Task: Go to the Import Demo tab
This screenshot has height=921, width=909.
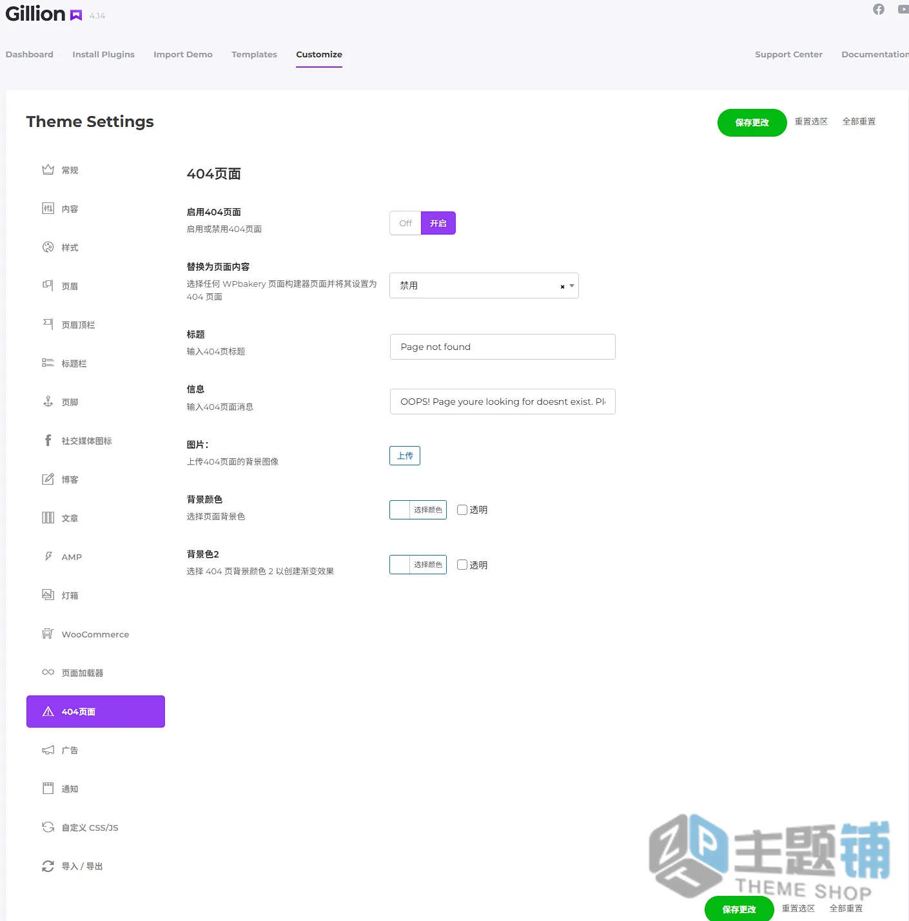Action: point(183,54)
